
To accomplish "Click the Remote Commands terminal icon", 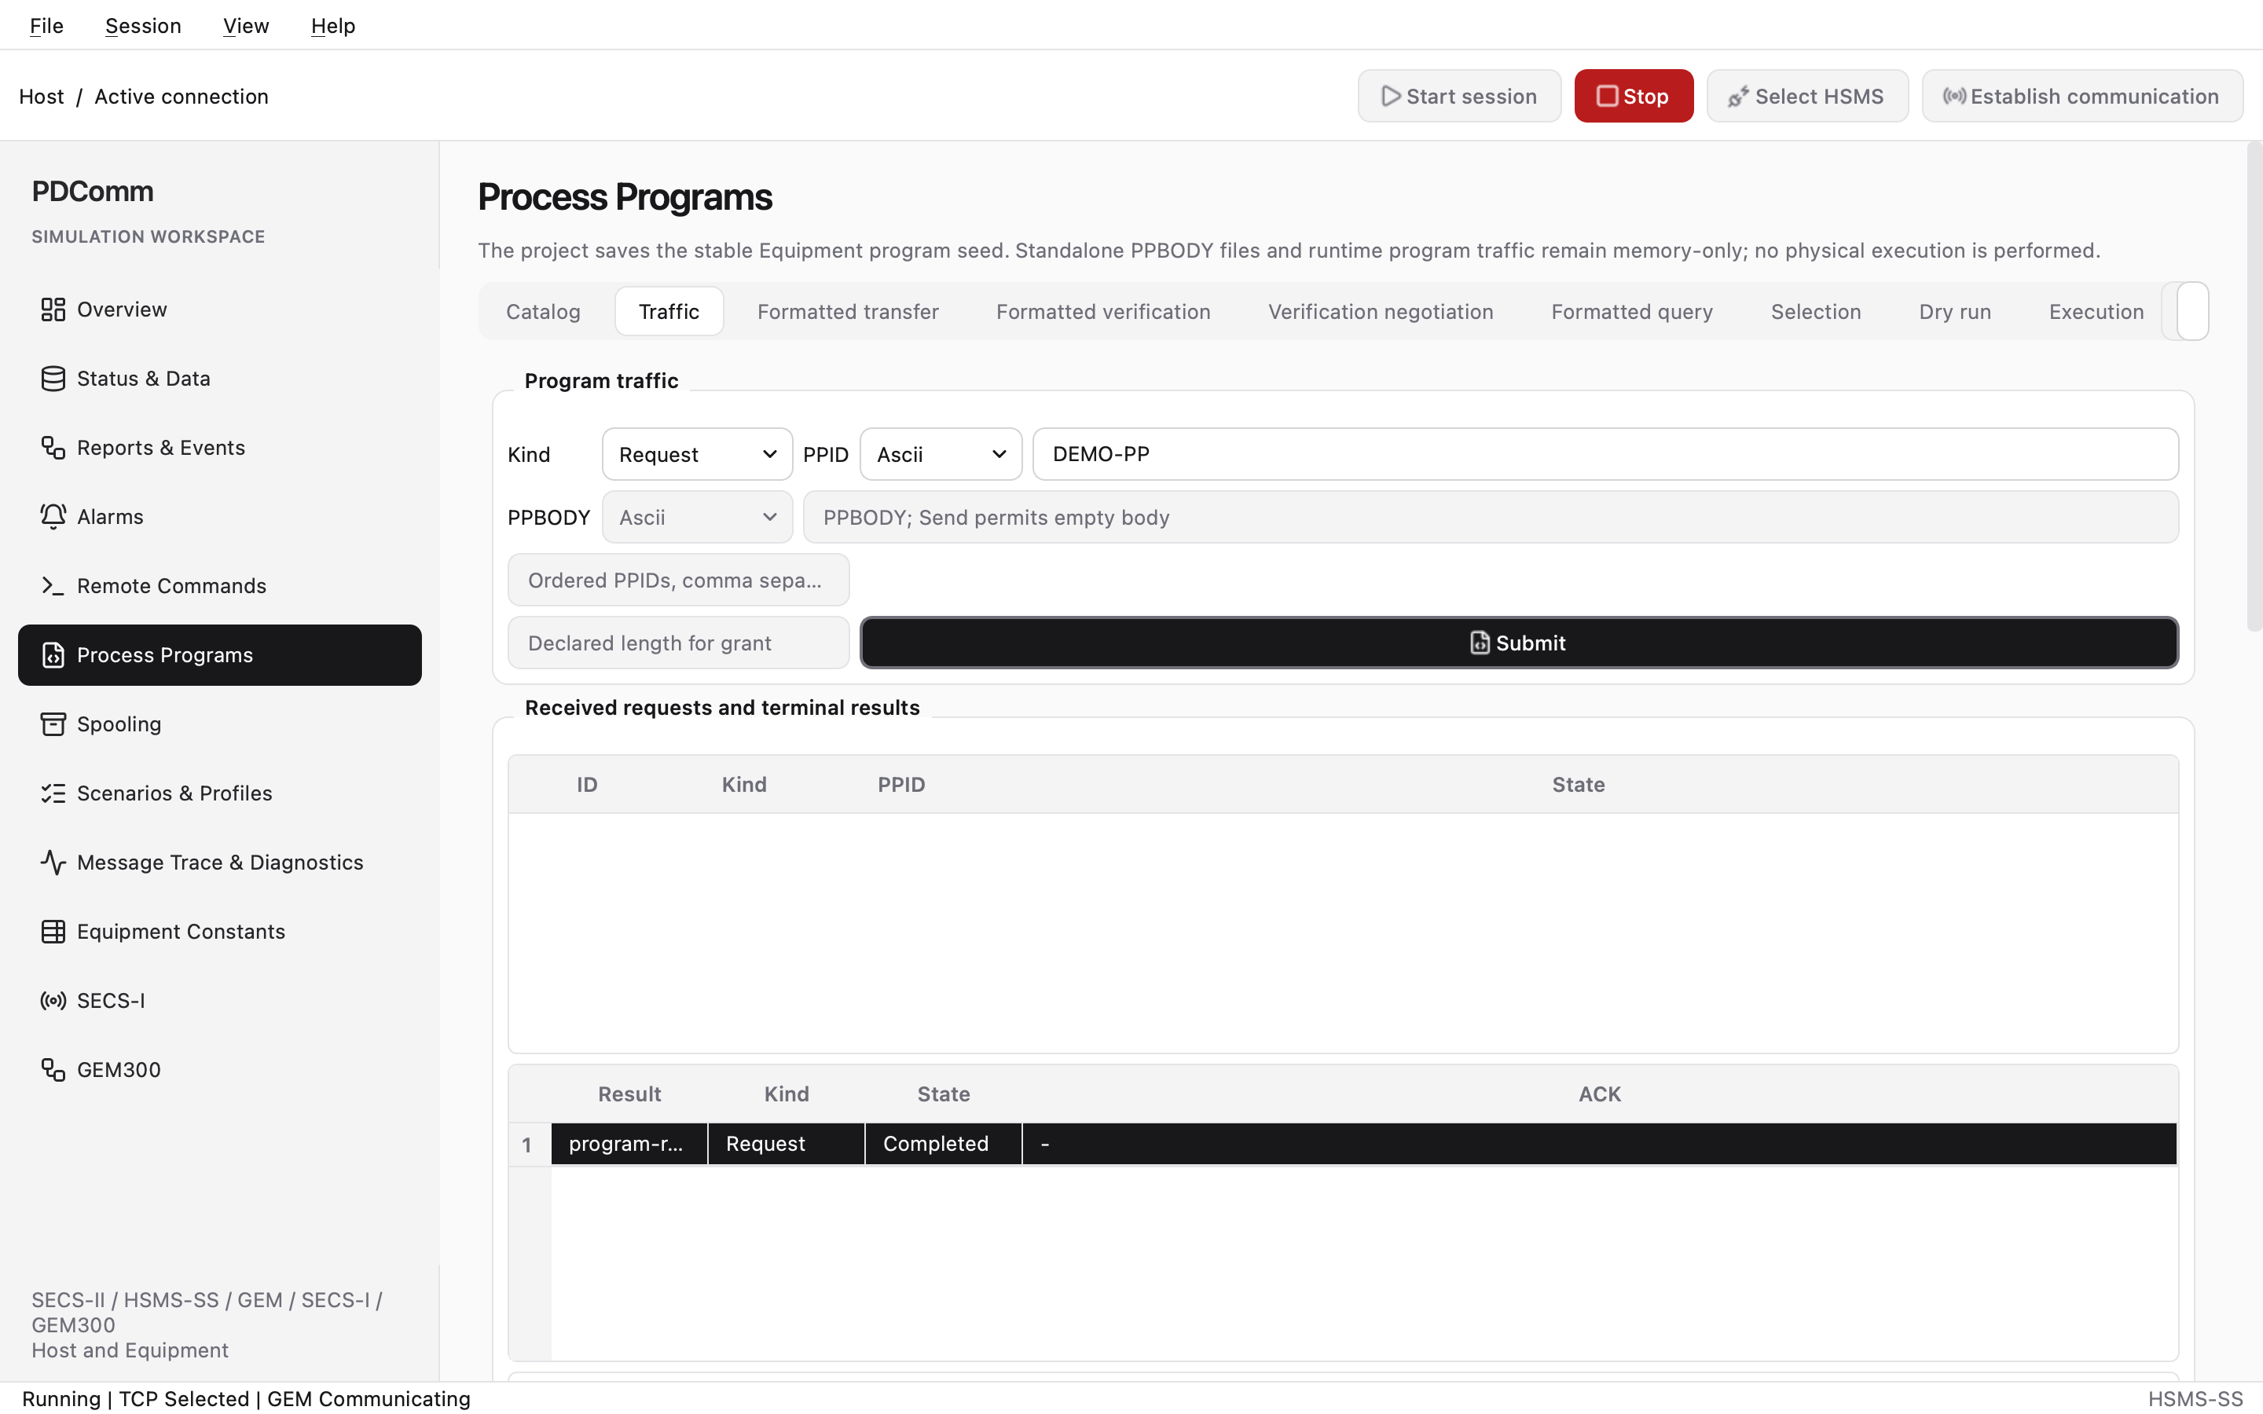I will click(x=53, y=586).
